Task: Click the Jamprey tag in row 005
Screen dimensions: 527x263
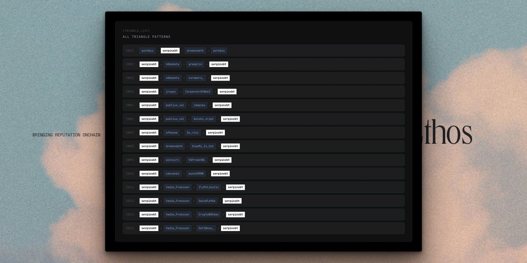Action: 199,105
